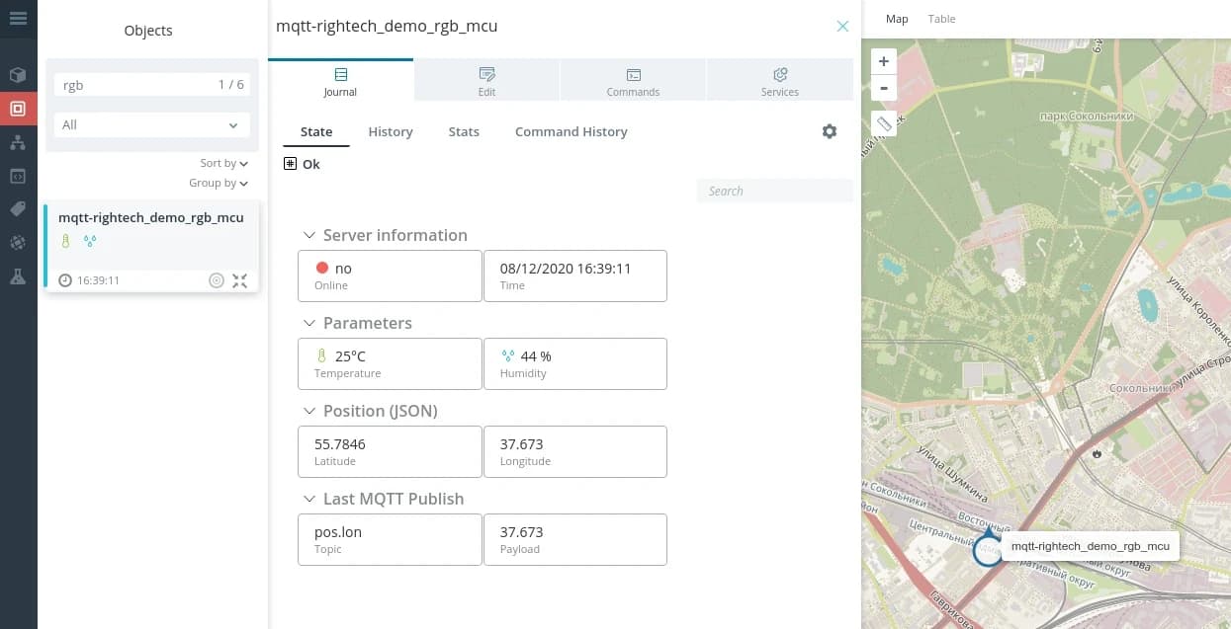The height and width of the screenshot is (629, 1231).
Task: Click the cube icon in the left sidebar
Action: tap(18, 75)
